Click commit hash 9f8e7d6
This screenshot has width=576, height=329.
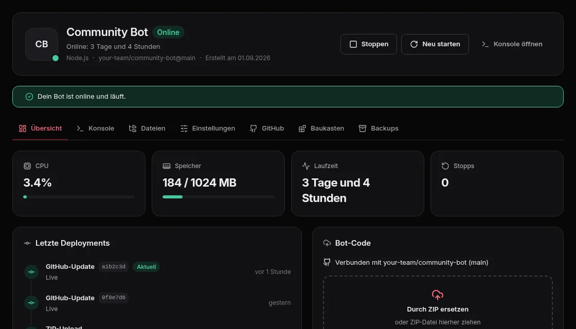pos(114,298)
